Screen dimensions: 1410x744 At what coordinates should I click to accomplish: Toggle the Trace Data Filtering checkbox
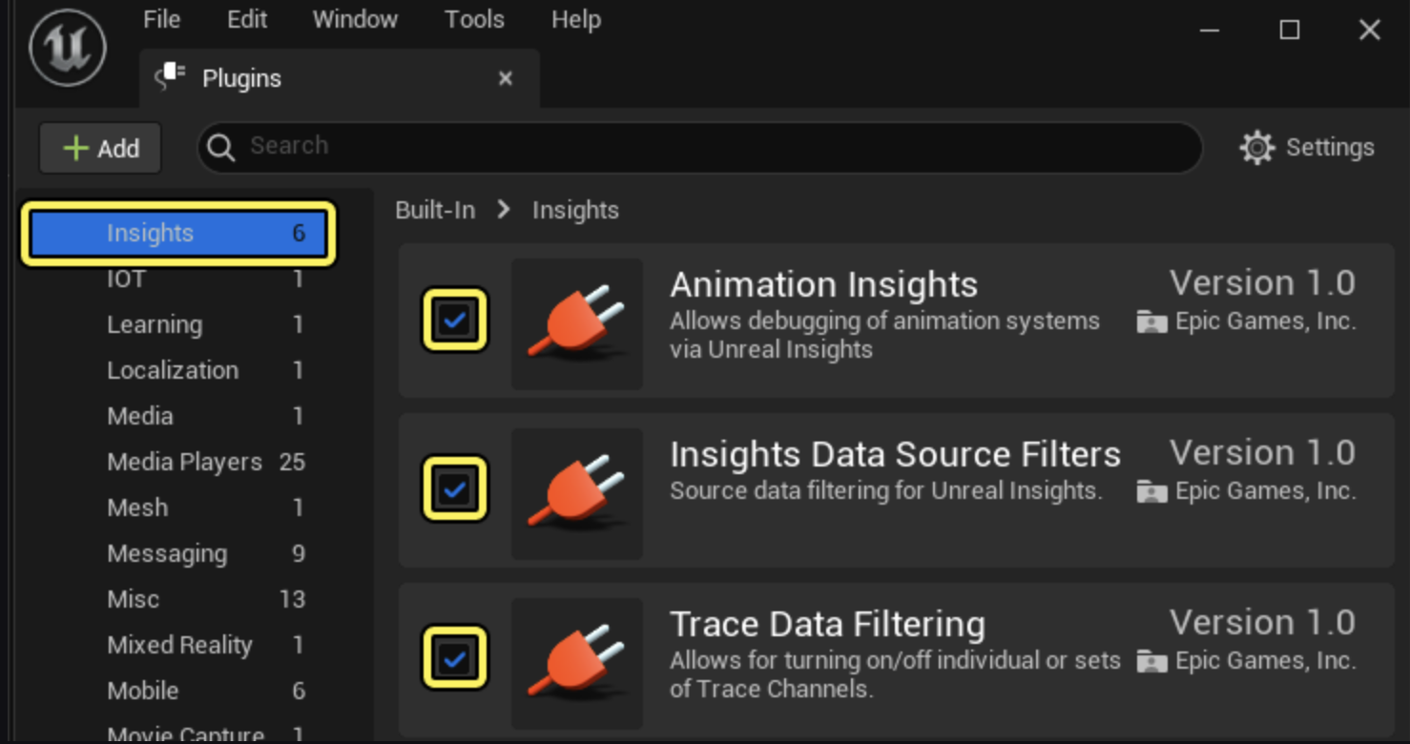tap(455, 658)
